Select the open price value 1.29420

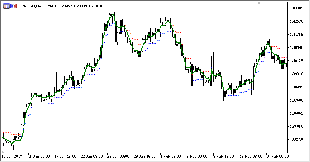[x=50, y=6]
